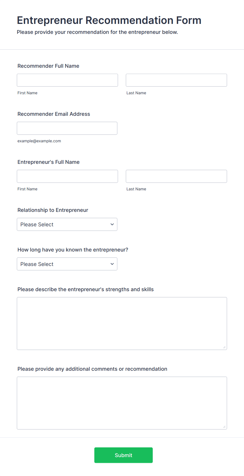The width and height of the screenshot is (244, 476).
Task: Open the 'How long have you known' dropdown
Action: click(x=67, y=264)
